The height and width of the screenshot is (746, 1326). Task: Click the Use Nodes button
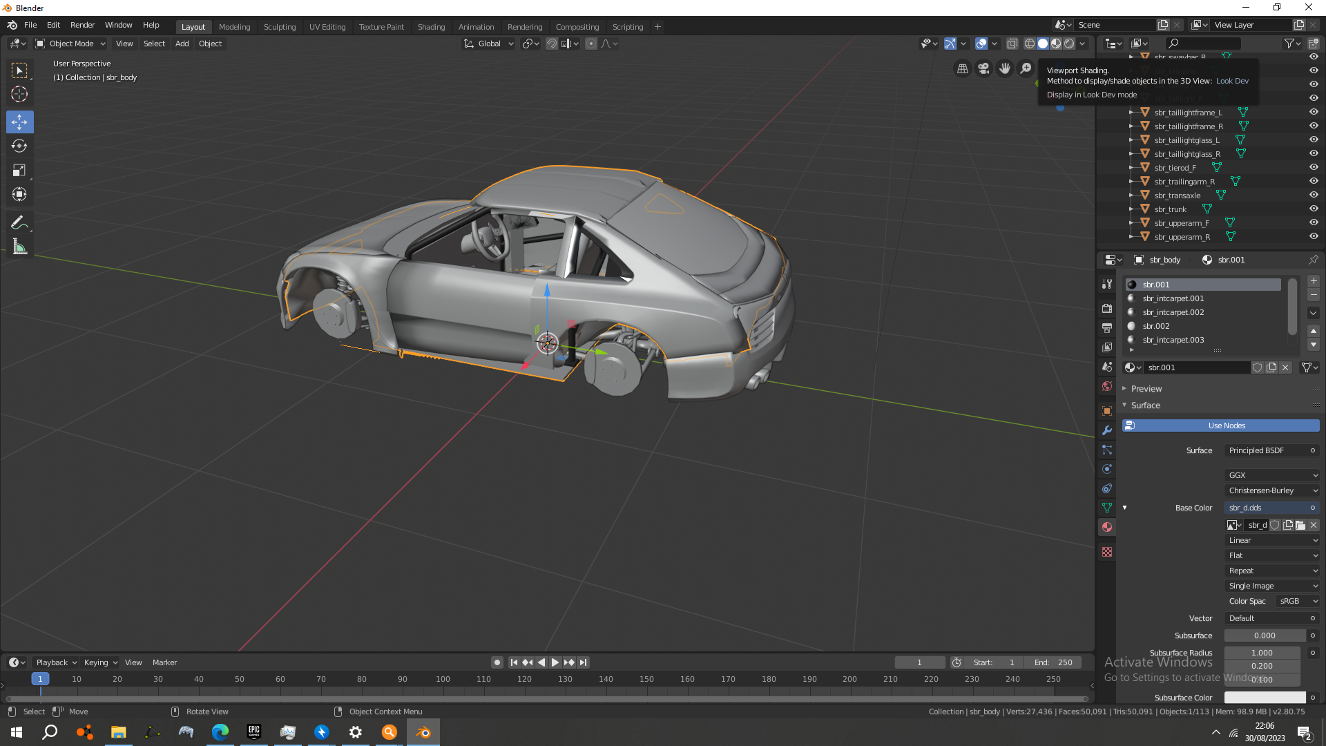1221,425
